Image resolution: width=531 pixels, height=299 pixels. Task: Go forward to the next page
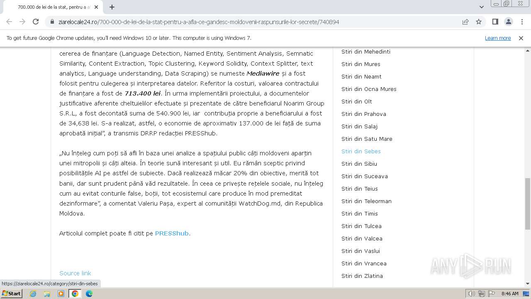pyautogui.click(x=22, y=22)
